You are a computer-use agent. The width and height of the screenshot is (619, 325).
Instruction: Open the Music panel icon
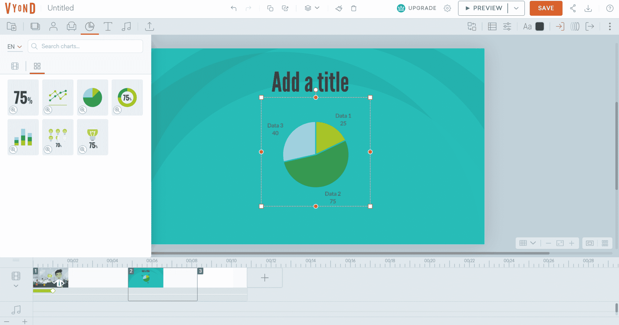[x=126, y=27]
